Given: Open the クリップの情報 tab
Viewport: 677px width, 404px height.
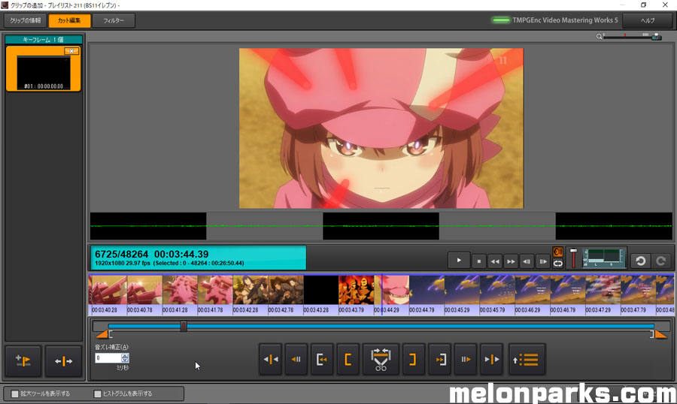Looking at the screenshot, I should [x=25, y=20].
